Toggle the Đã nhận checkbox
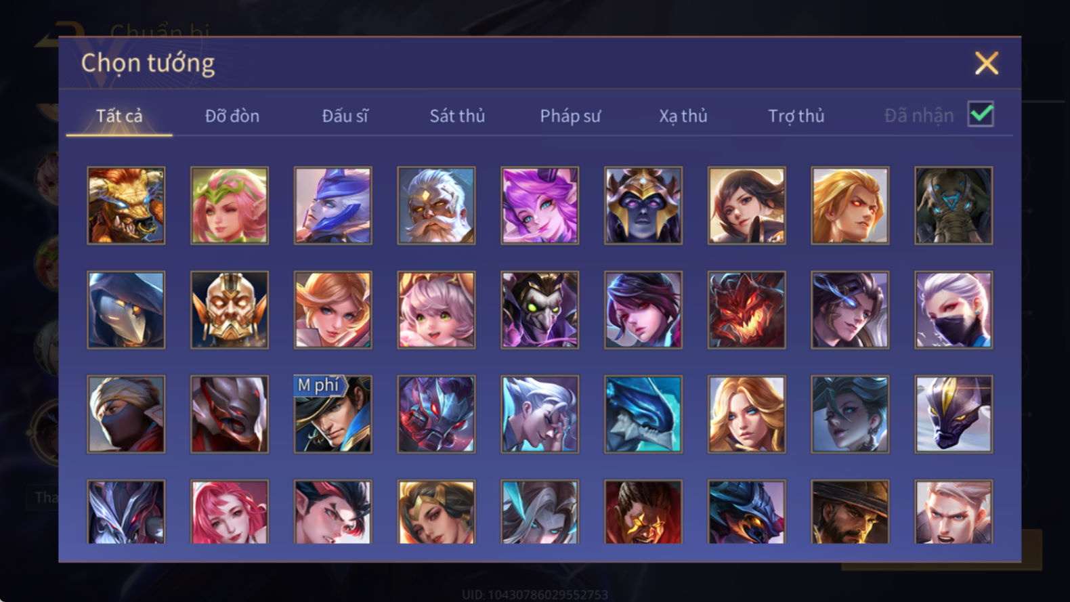The image size is (1070, 602). point(981,114)
